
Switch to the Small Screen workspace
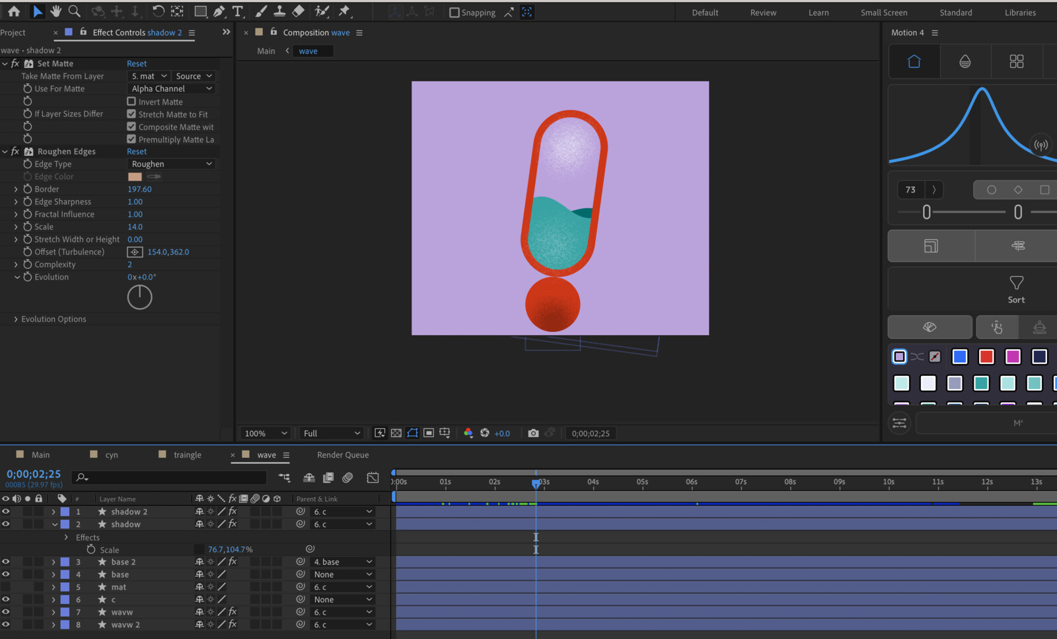883,13
